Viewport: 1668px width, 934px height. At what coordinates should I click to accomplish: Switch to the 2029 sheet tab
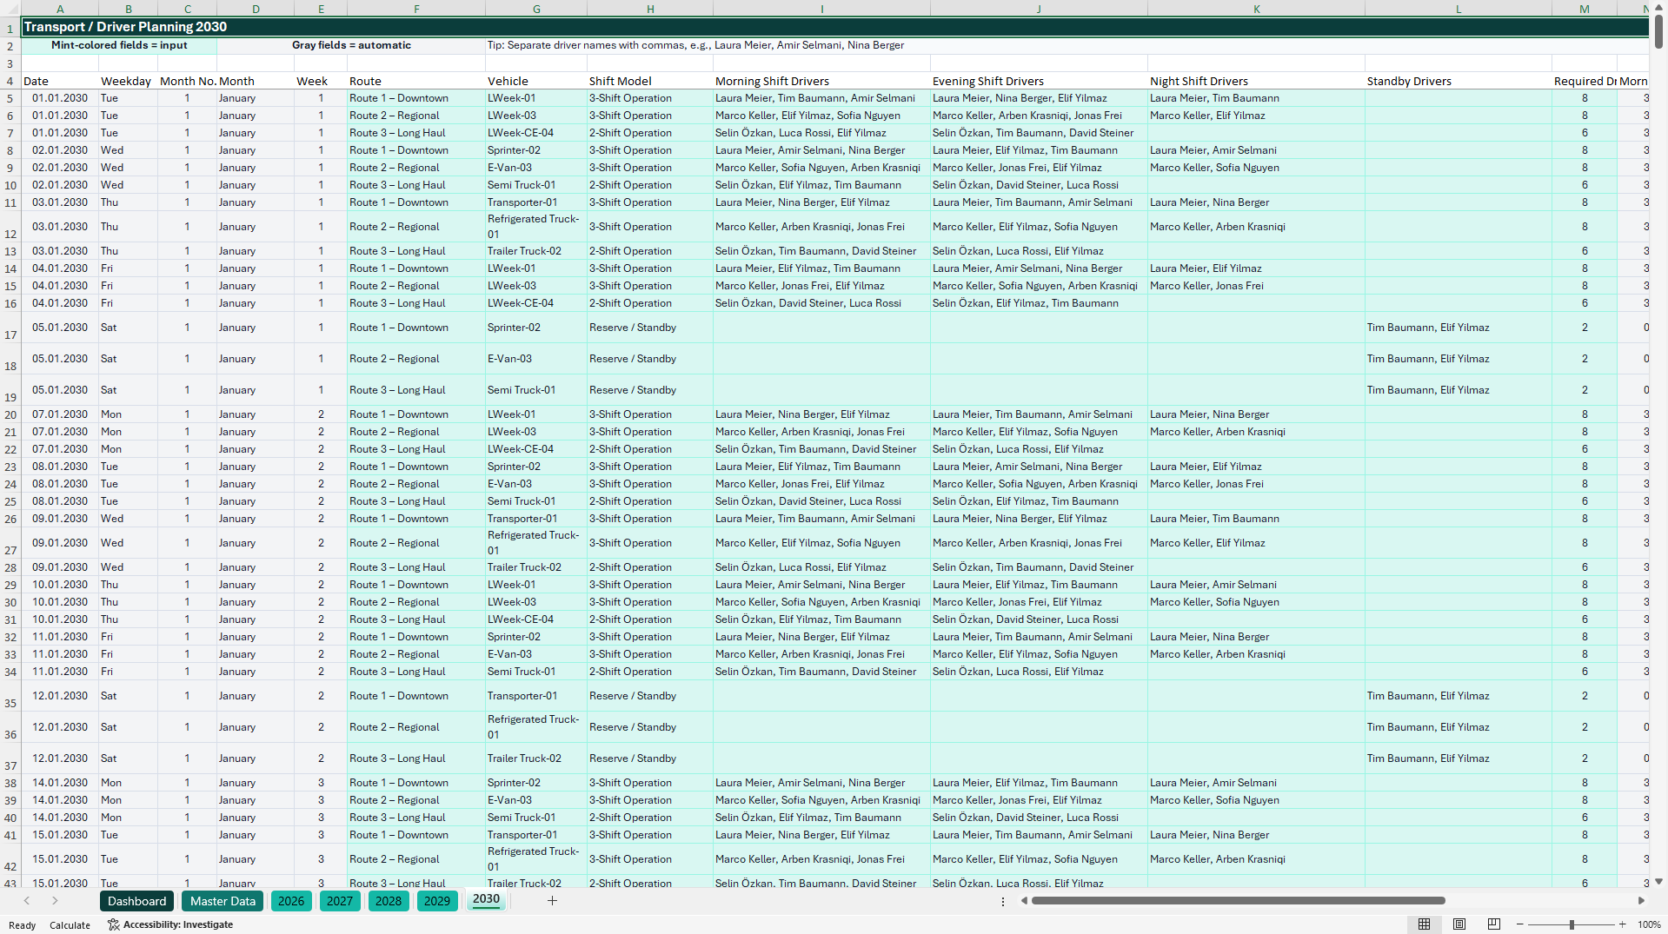437,901
